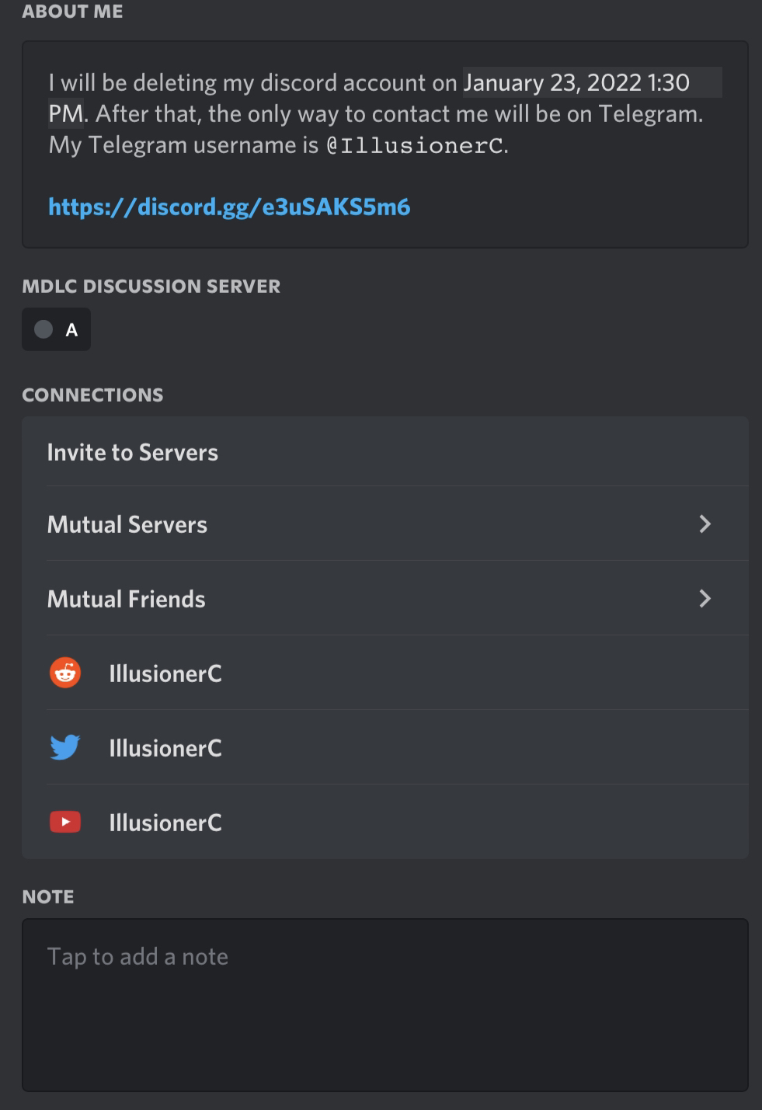The height and width of the screenshot is (1110, 762).
Task: Expand Mutual Servers using its chevron arrow
Action: click(x=705, y=524)
